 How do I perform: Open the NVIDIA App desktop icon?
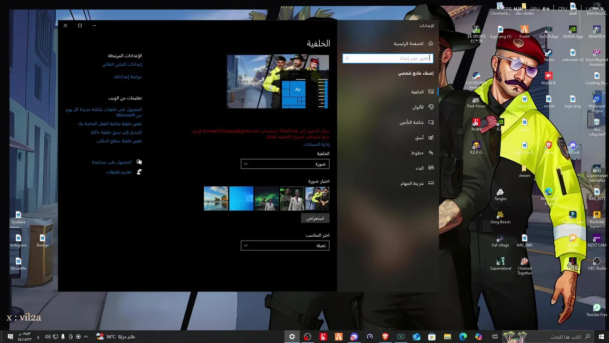(573, 32)
